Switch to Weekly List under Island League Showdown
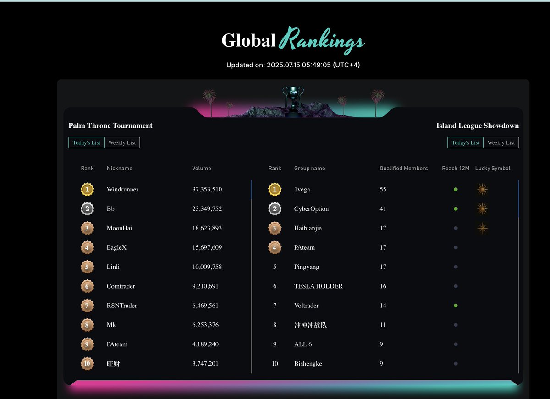This screenshot has height=399, width=550. tap(501, 143)
